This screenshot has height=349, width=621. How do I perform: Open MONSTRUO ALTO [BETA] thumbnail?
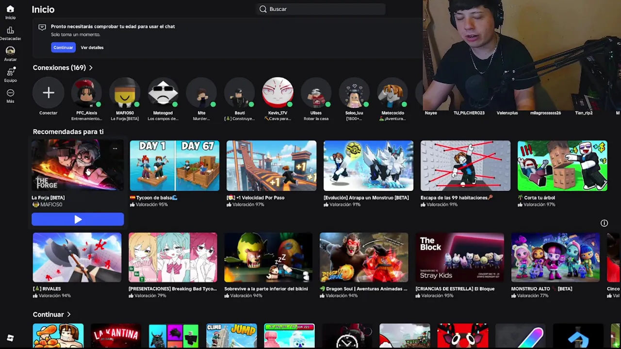[555, 257]
